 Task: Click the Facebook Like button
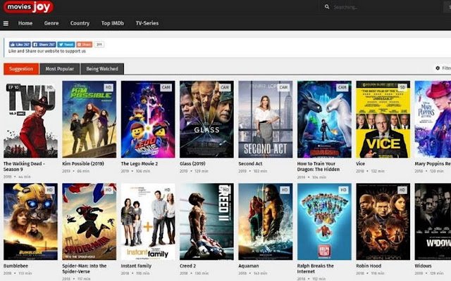point(20,44)
